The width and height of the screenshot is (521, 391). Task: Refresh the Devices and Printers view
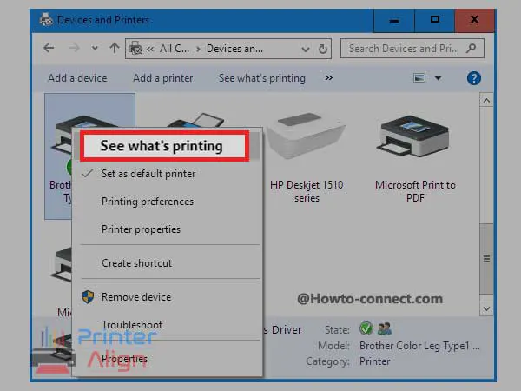(x=323, y=49)
